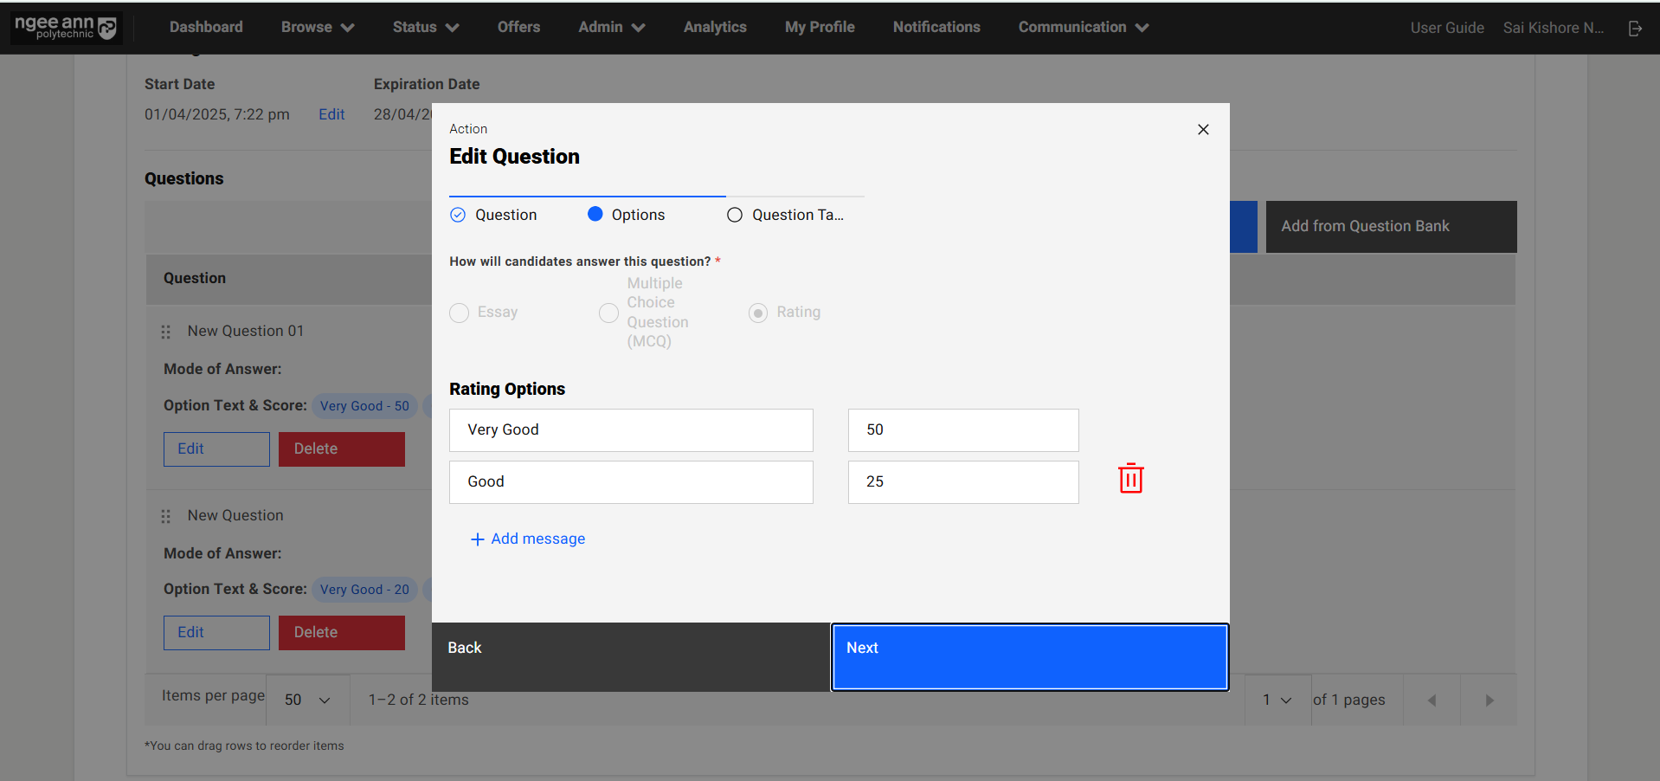The height and width of the screenshot is (781, 1660).
Task: Select Multiple Choice Question radio button
Action: pyautogui.click(x=609, y=313)
